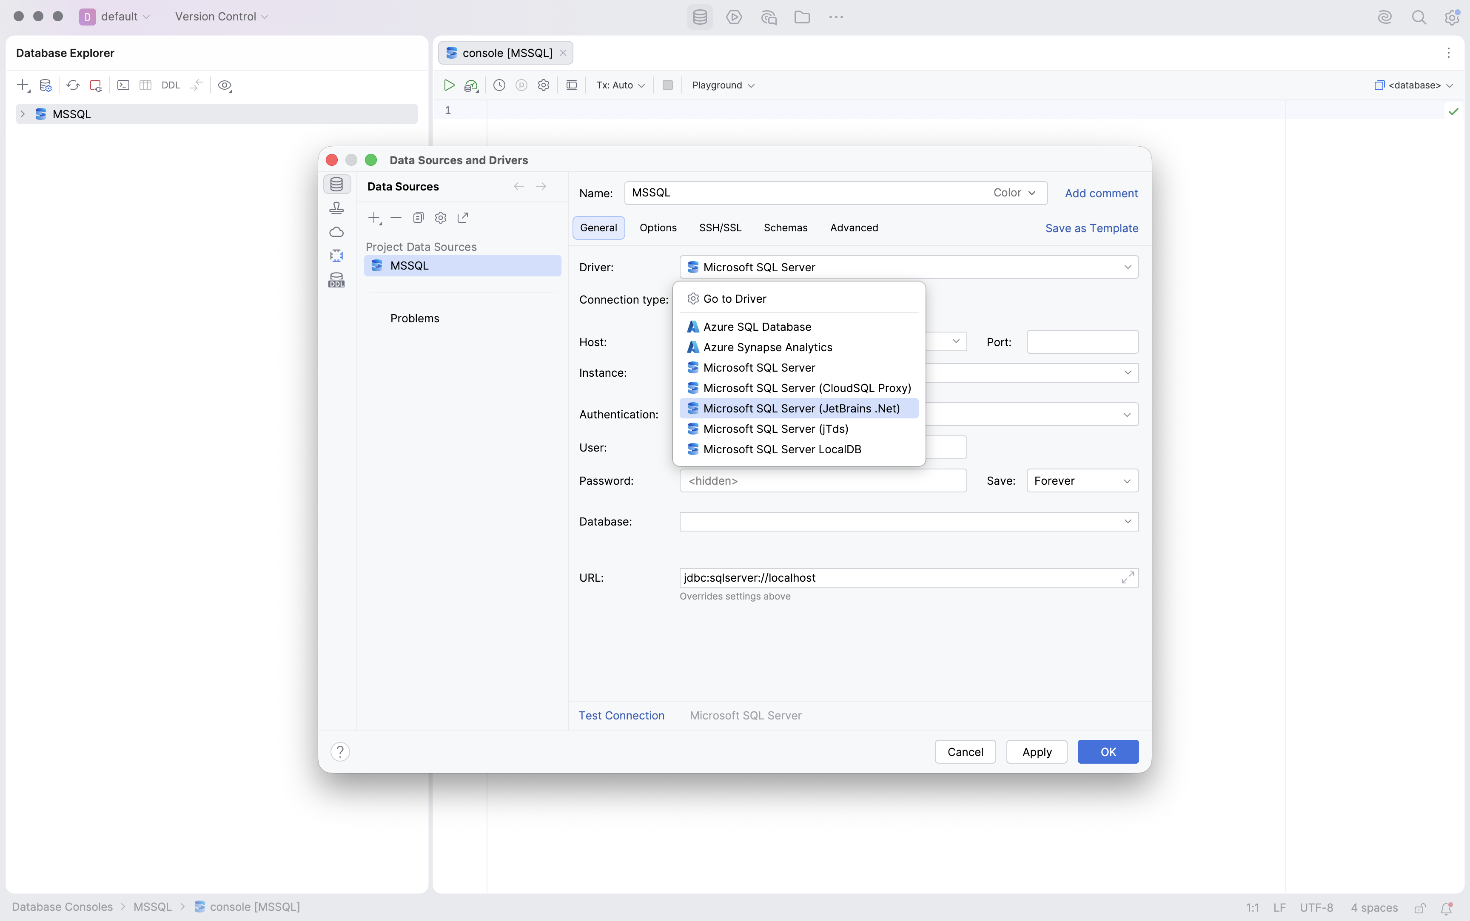Duplicate the data source using the copy icon
Image resolution: width=1470 pixels, height=921 pixels.
coord(418,217)
